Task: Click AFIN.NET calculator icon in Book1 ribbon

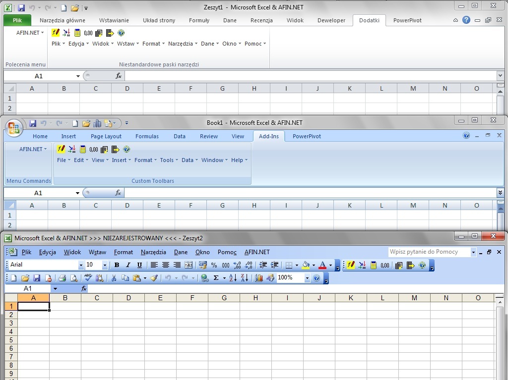Action: tap(83, 149)
